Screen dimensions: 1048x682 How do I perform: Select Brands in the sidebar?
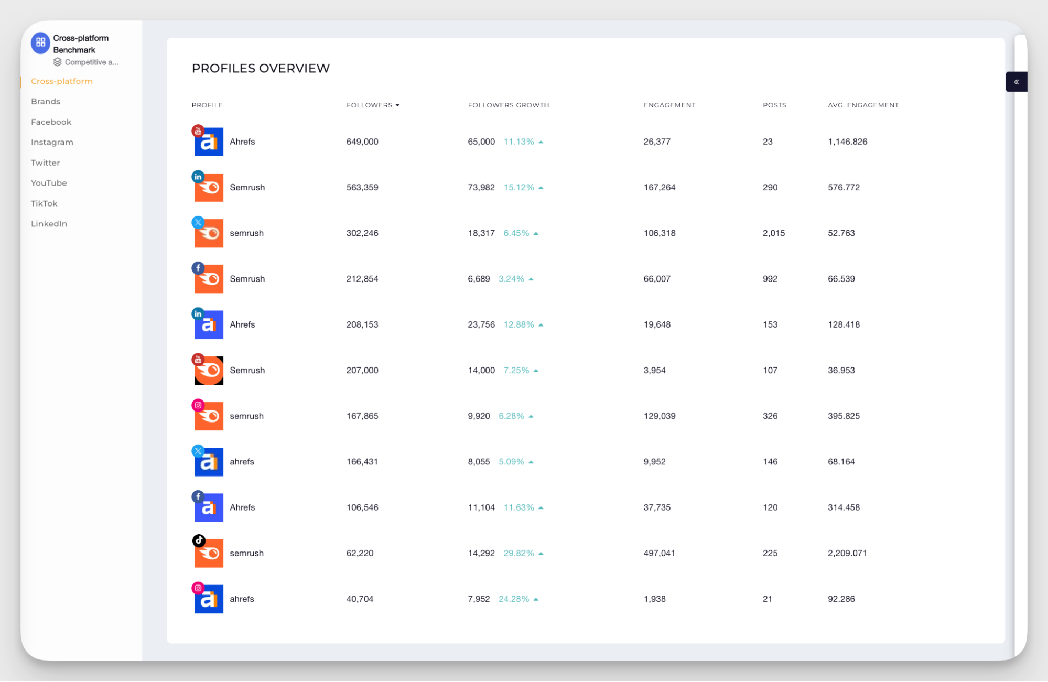point(45,101)
